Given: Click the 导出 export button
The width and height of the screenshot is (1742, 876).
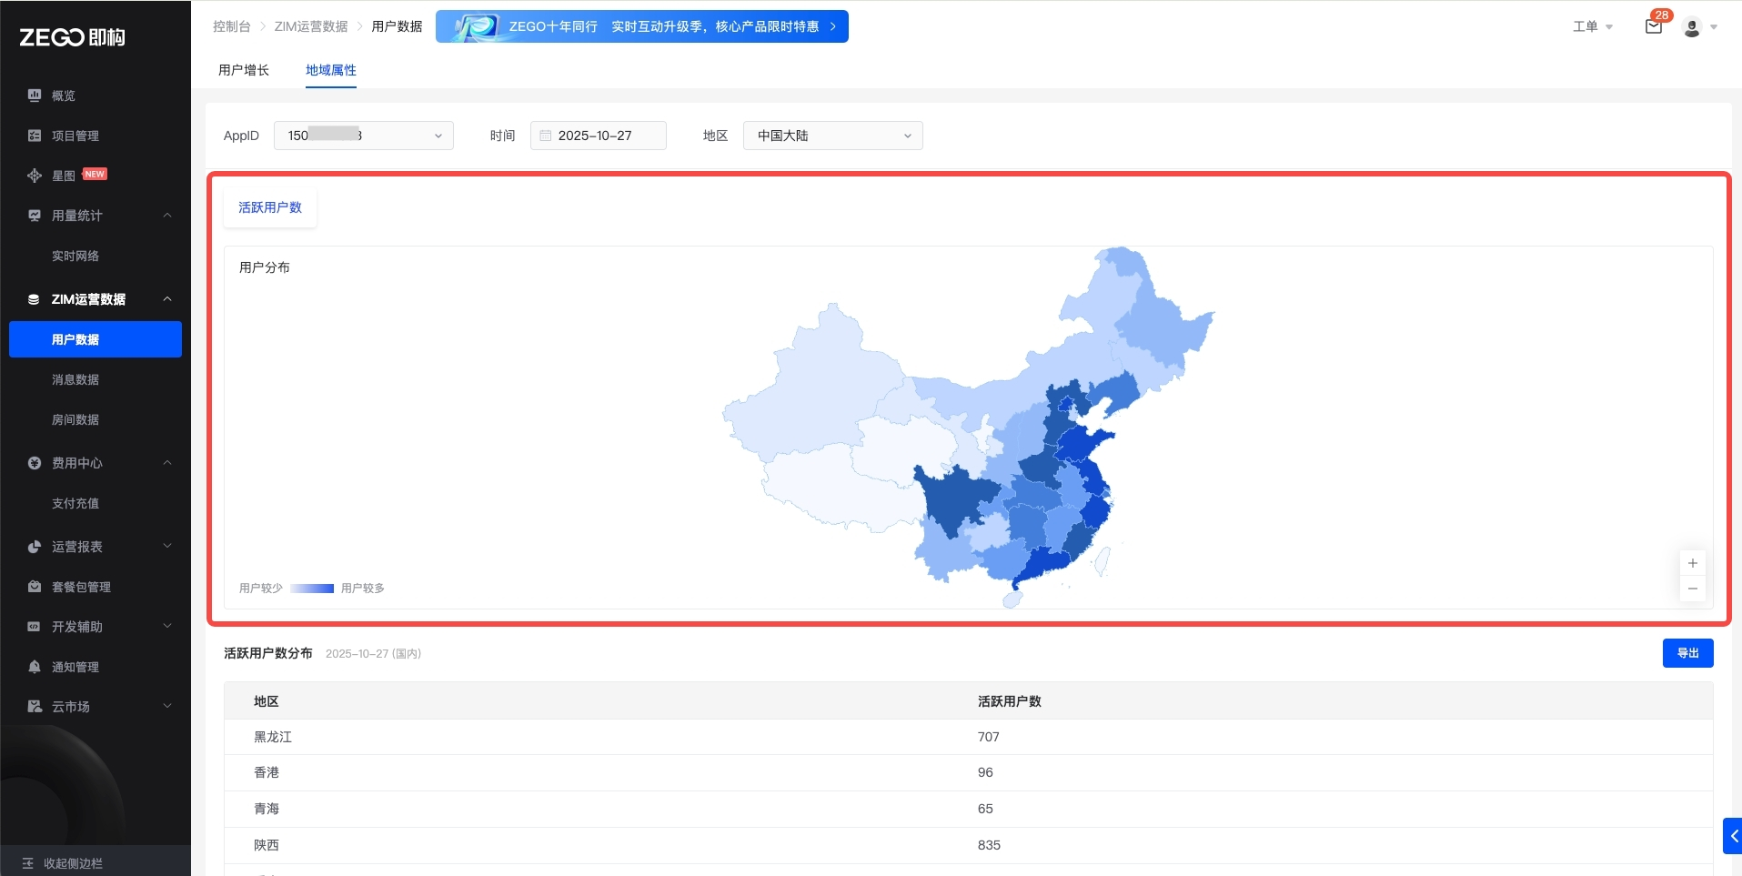Looking at the screenshot, I should pos(1687,653).
